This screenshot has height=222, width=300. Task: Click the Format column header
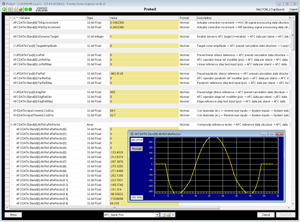click(187, 18)
